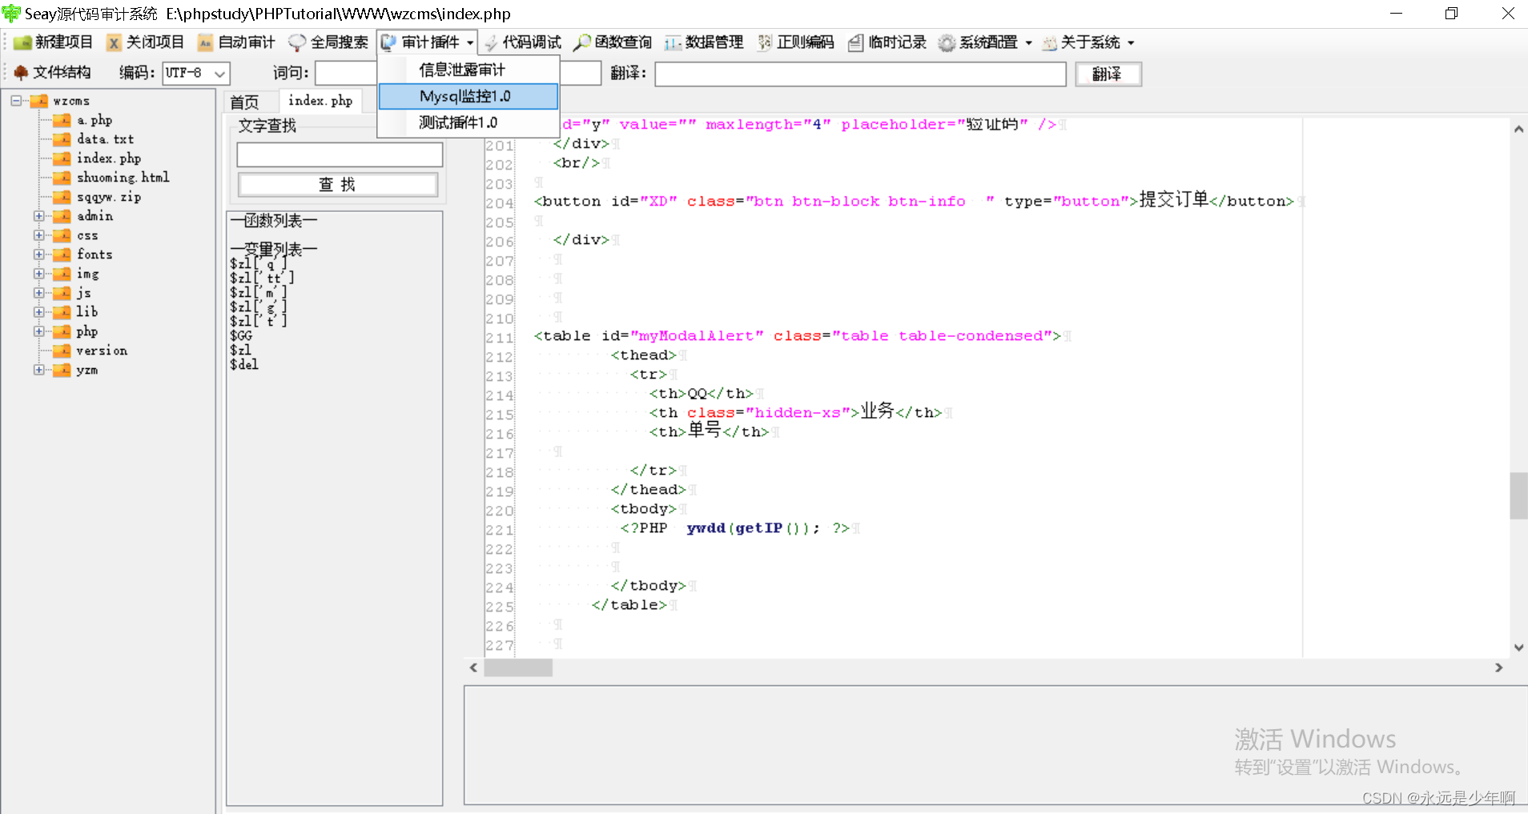Image resolution: width=1528 pixels, height=814 pixels.
Task: Expand the lib folder node
Action: coord(38,312)
